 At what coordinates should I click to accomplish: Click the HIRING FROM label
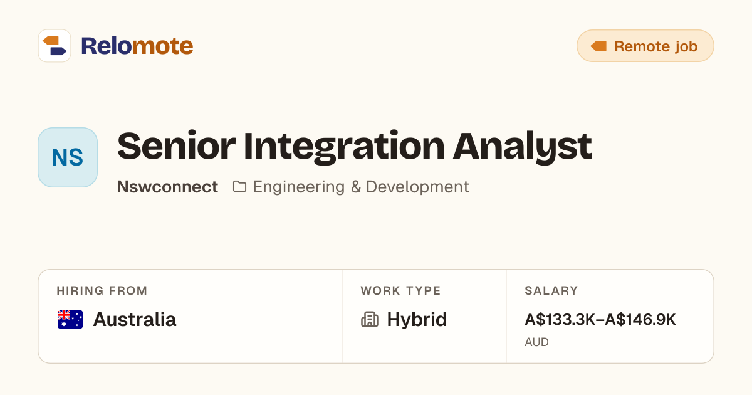(x=102, y=291)
